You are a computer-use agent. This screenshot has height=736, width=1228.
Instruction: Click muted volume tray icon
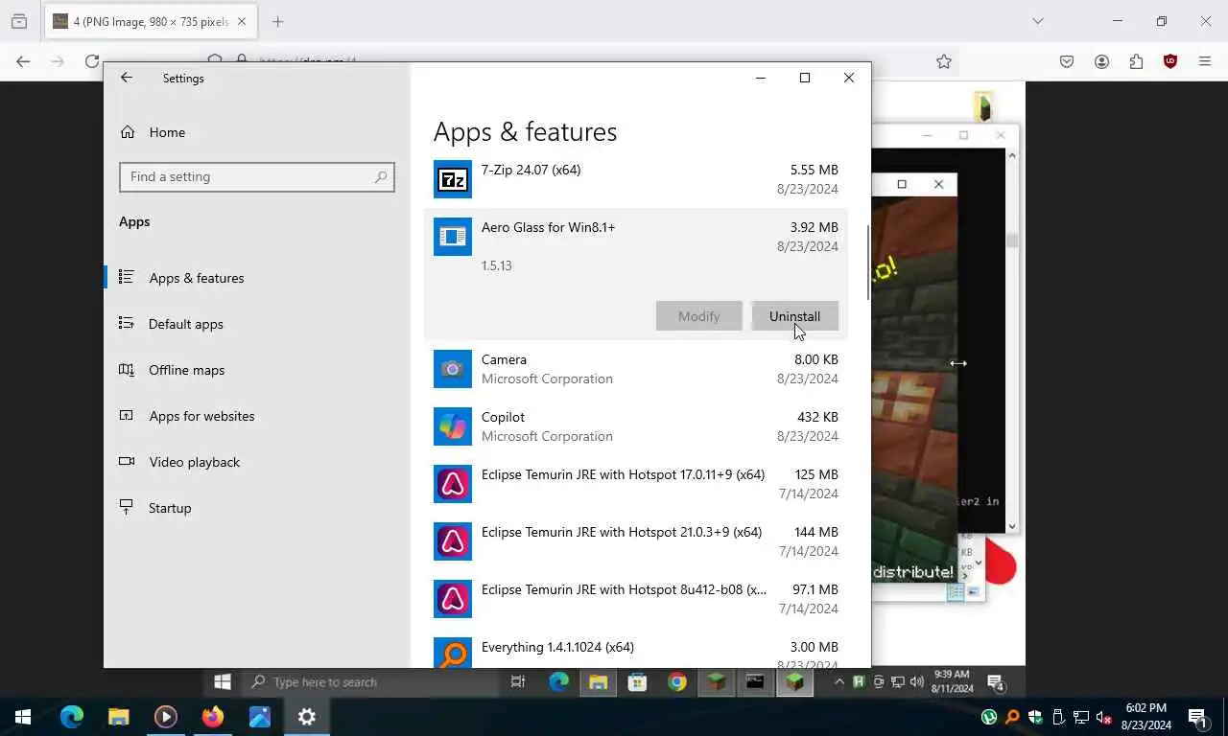(1104, 717)
